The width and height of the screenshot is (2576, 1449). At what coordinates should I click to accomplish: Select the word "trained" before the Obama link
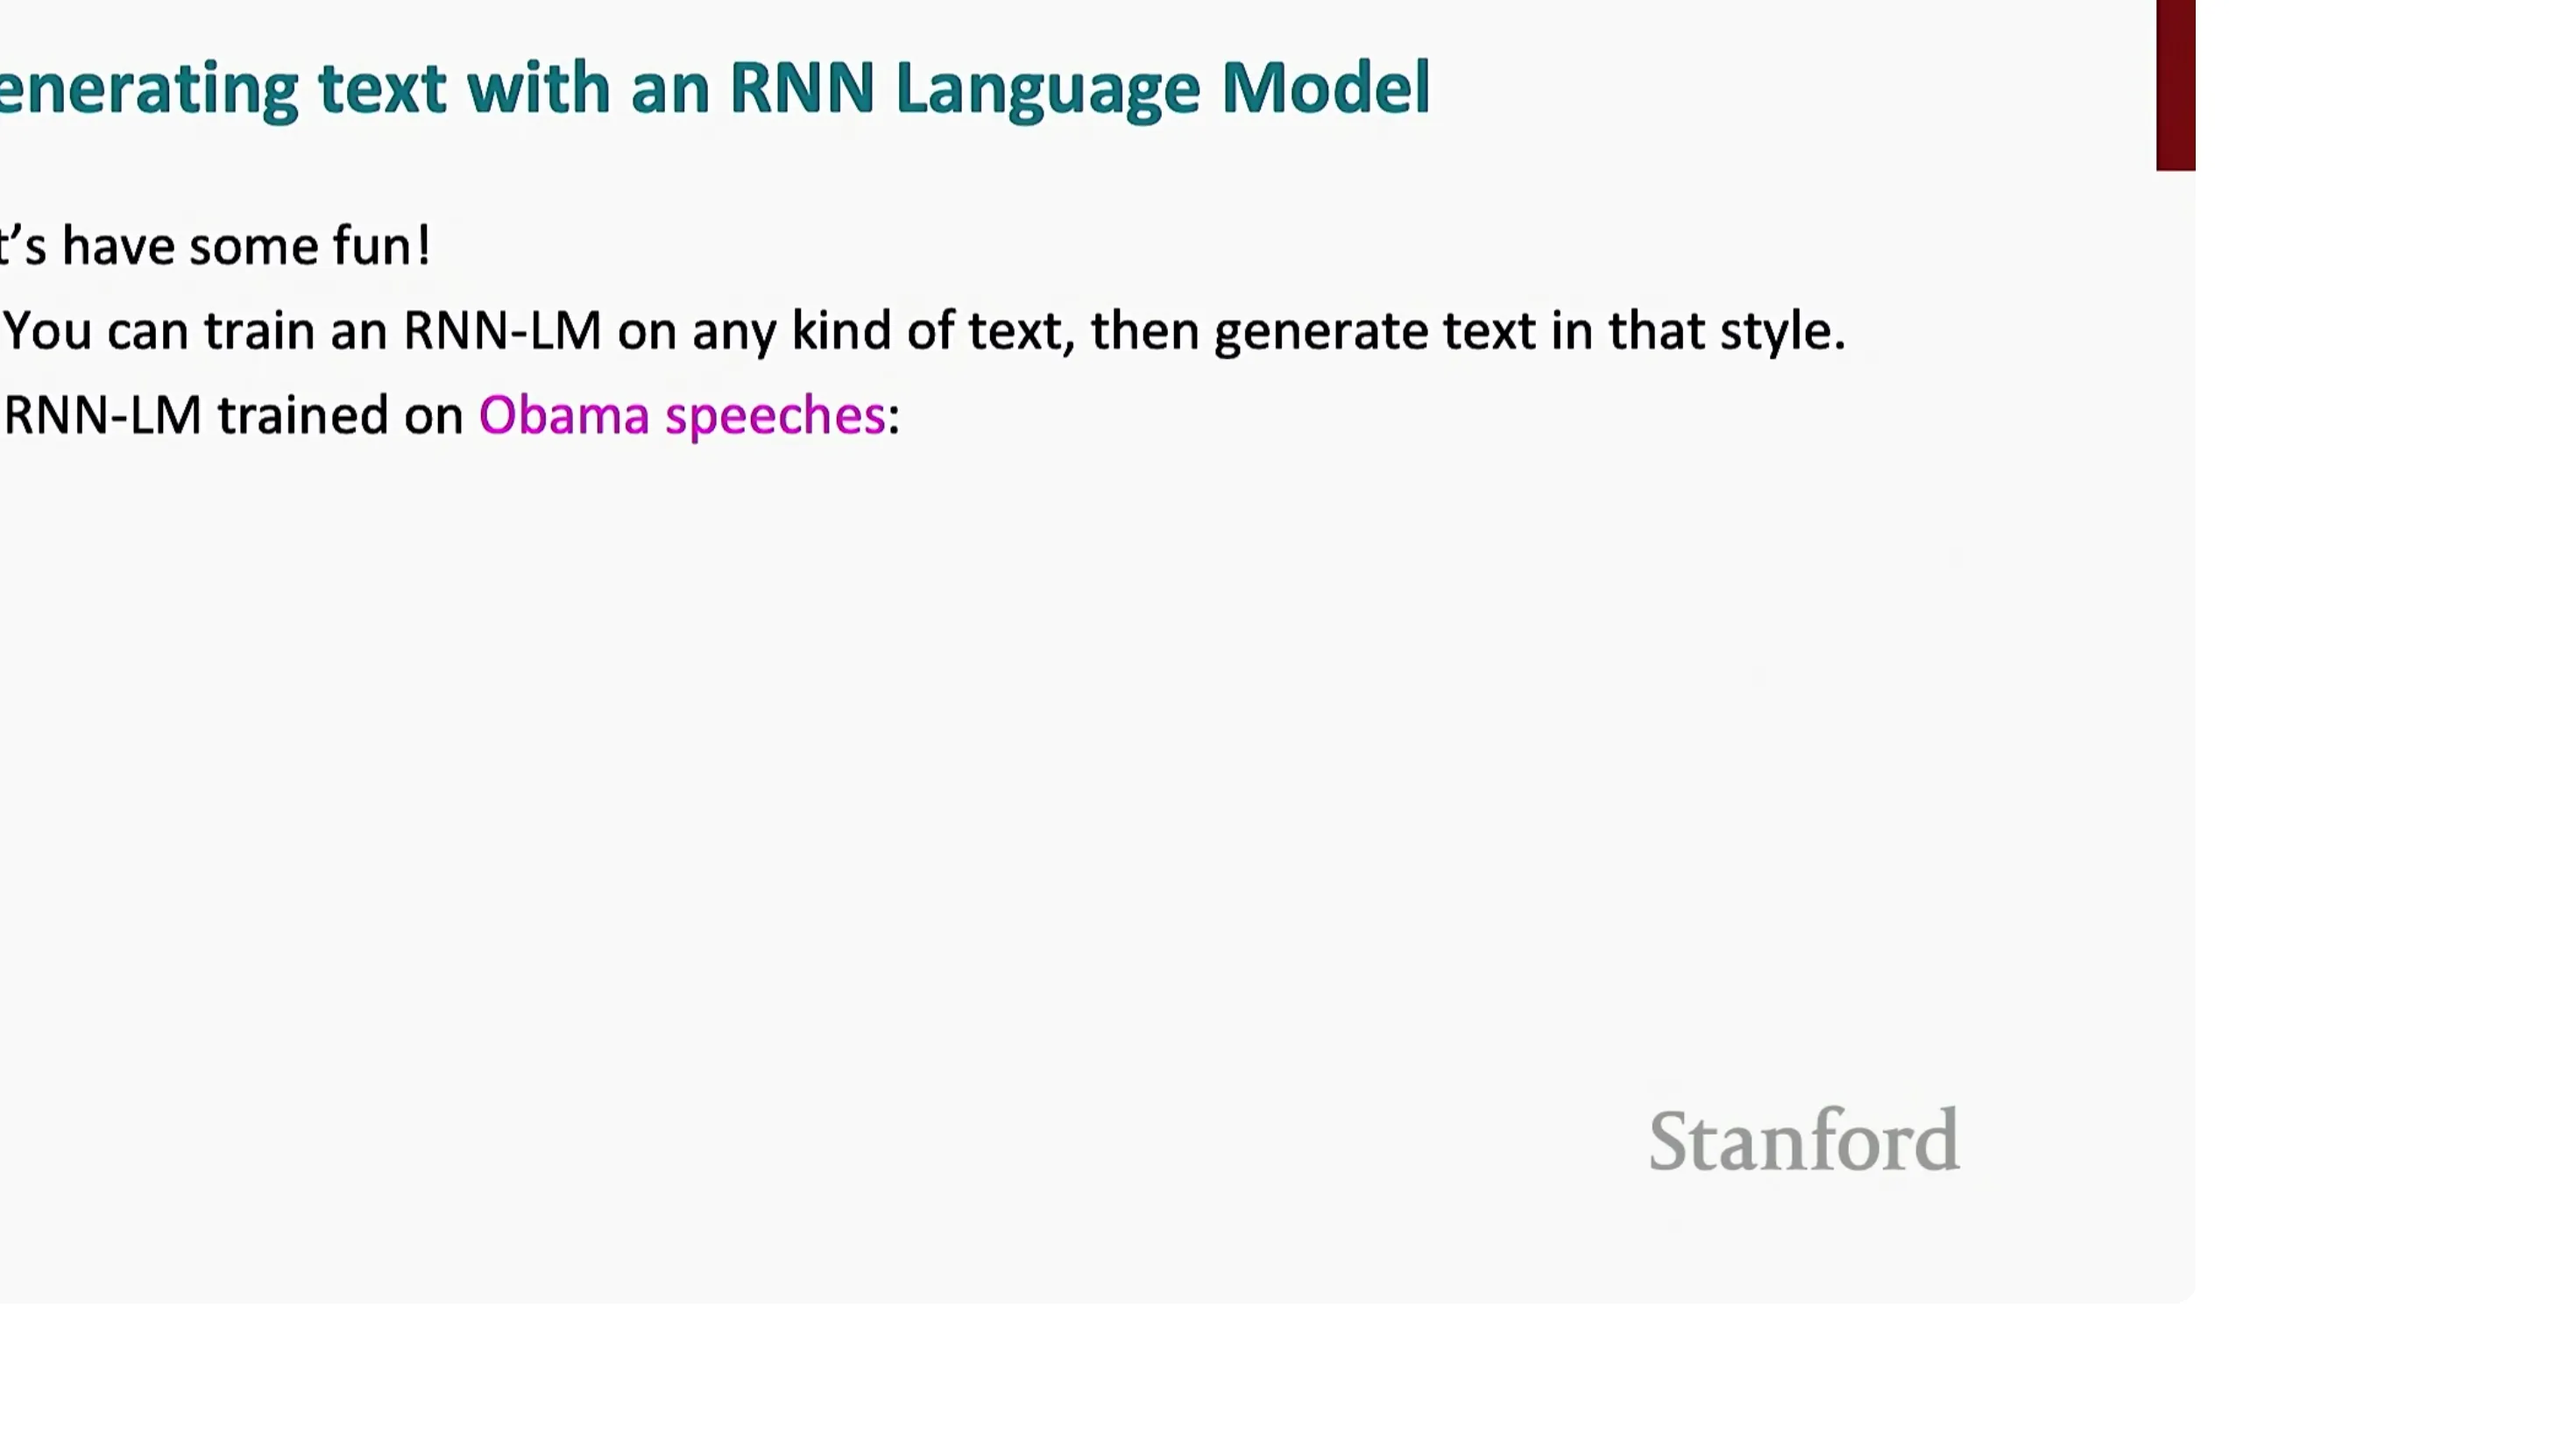(302, 416)
